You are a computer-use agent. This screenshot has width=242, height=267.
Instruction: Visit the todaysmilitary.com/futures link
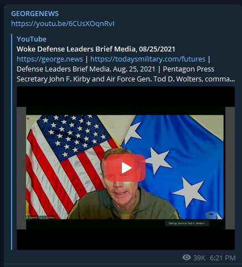tap(148, 59)
